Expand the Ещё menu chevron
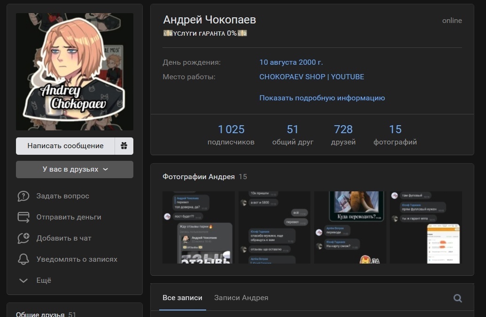Image resolution: width=486 pixels, height=317 pixels. pyautogui.click(x=23, y=280)
